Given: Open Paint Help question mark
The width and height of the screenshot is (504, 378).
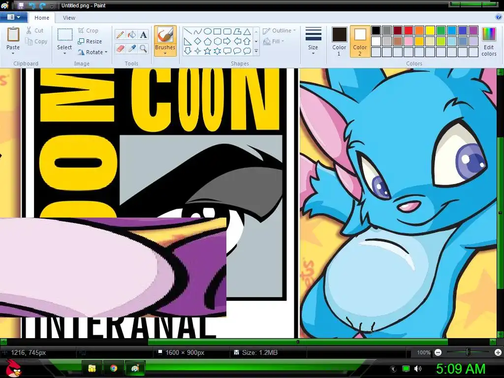Looking at the screenshot, I should point(499,17).
